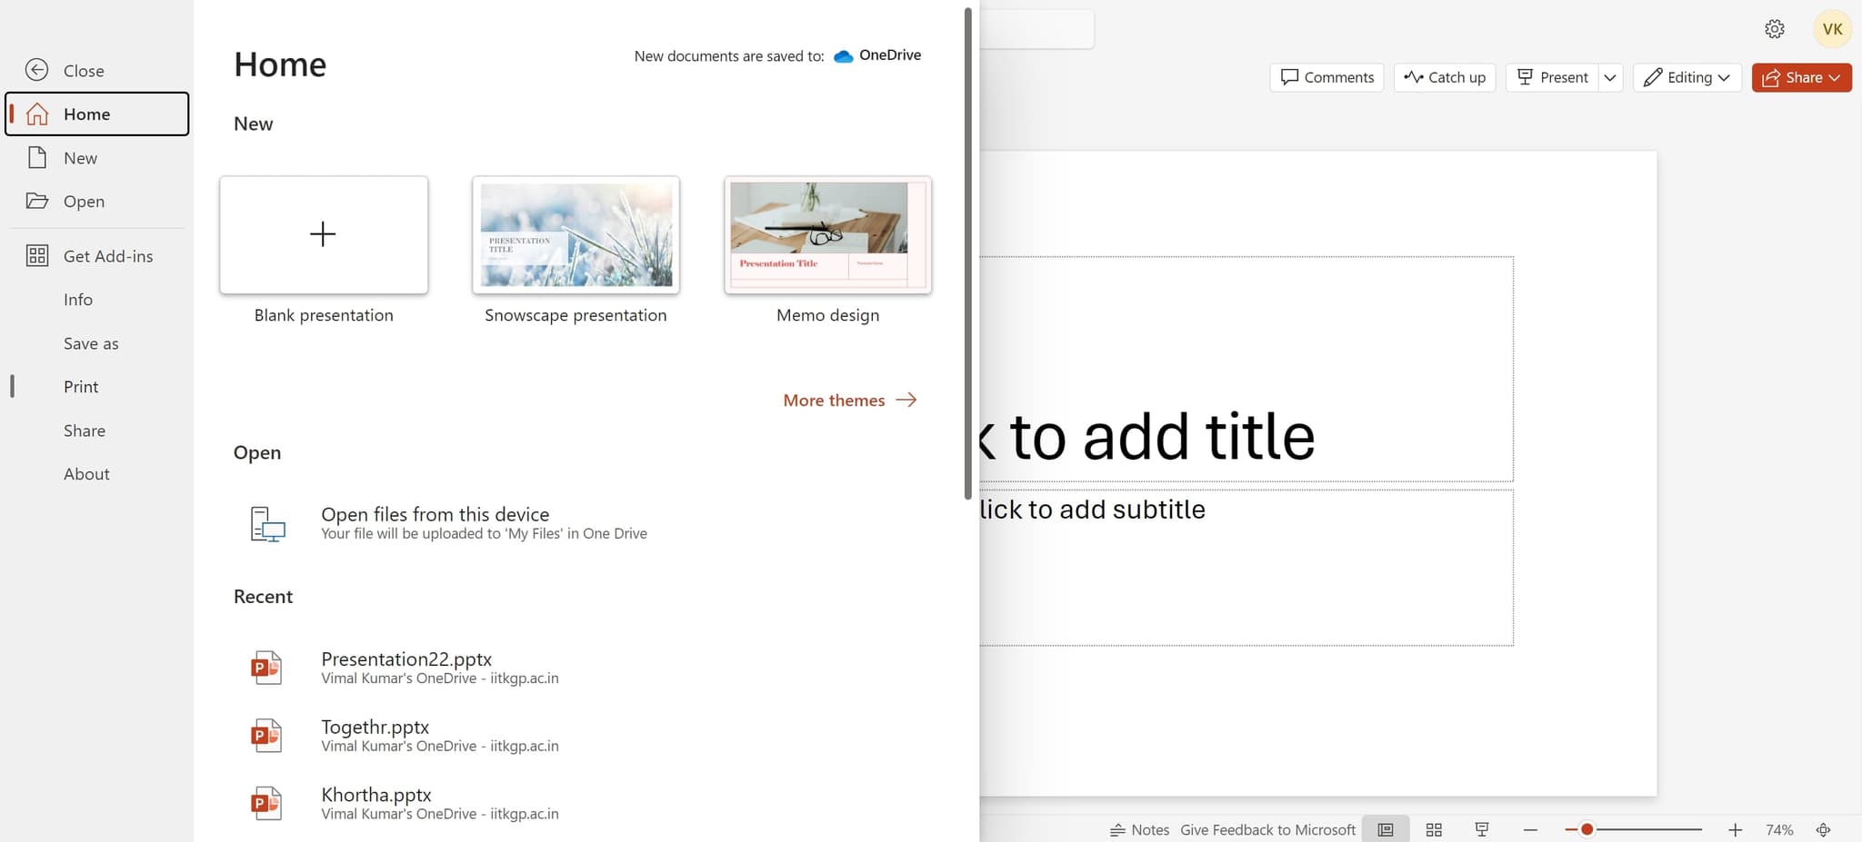This screenshot has width=1862, height=842.
Task: Open the Present options dropdown
Action: pyautogui.click(x=1610, y=77)
